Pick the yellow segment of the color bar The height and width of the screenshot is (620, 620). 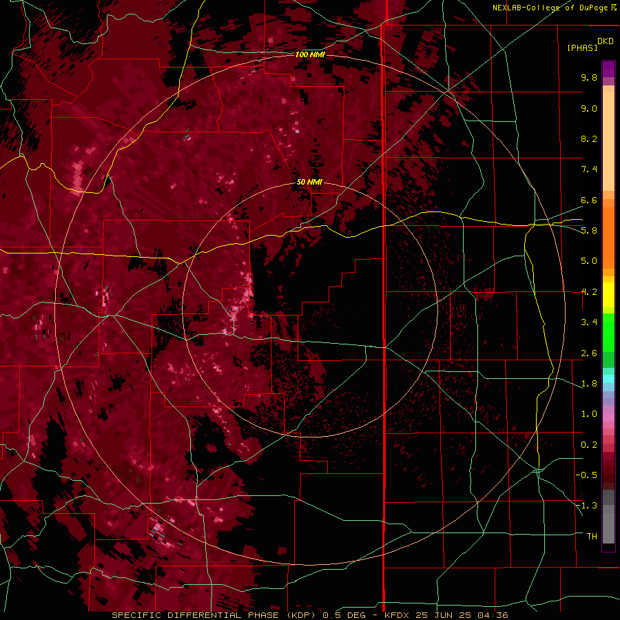608,295
